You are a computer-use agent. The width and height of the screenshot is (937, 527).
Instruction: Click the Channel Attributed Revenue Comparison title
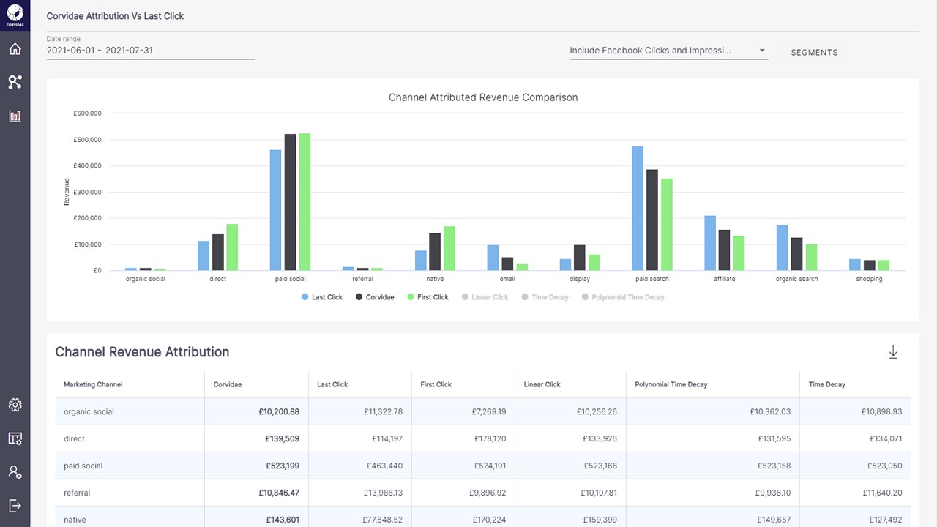tap(483, 97)
